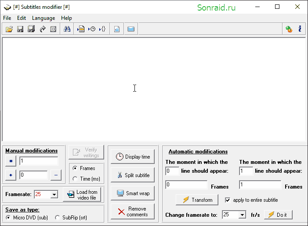The image size is (308, 226).
Task: Click the blue screen toolbar icon
Action: click(x=131, y=29)
